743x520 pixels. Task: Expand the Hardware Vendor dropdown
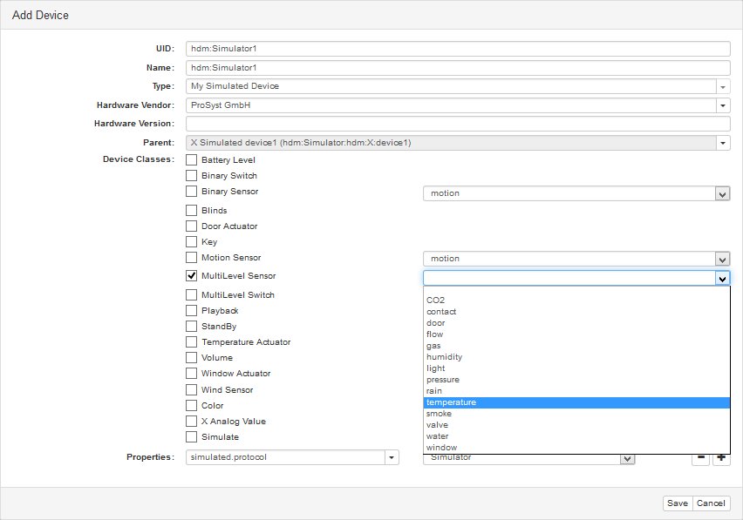click(723, 105)
